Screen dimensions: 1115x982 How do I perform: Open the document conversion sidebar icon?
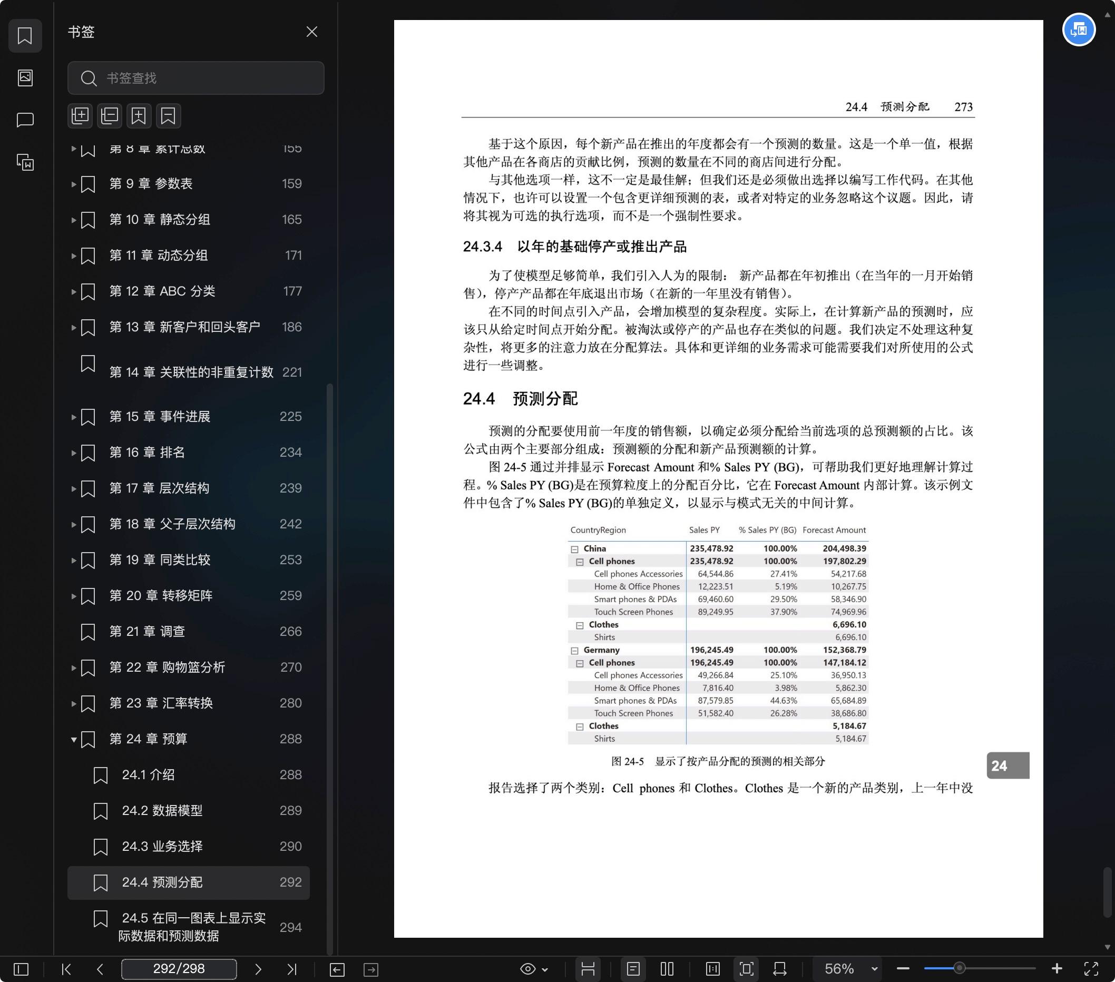pos(25,162)
